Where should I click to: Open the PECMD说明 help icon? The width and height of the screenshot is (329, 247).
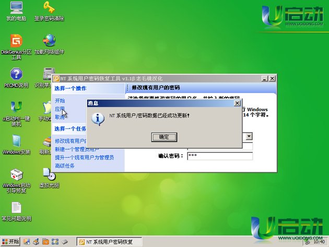click(16, 75)
